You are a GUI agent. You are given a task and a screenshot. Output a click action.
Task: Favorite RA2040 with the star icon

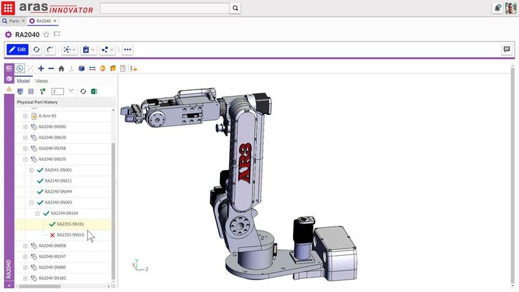click(x=46, y=35)
